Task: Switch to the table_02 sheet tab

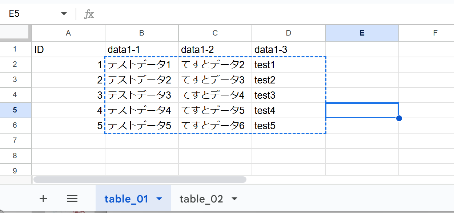Action: 201,199
